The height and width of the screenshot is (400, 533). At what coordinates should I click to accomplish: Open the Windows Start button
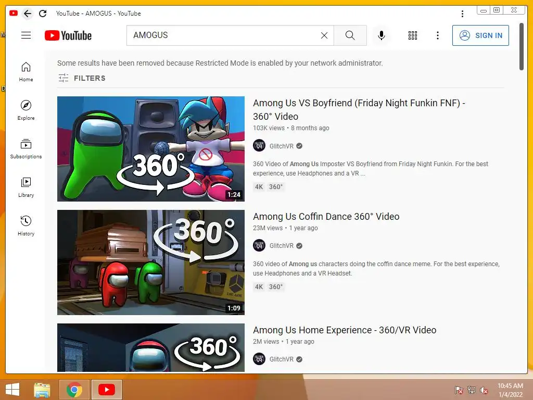12,390
